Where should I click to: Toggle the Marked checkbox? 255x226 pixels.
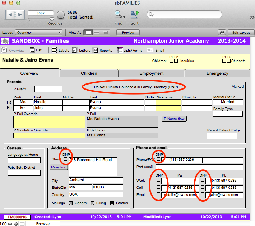point(228,87)
